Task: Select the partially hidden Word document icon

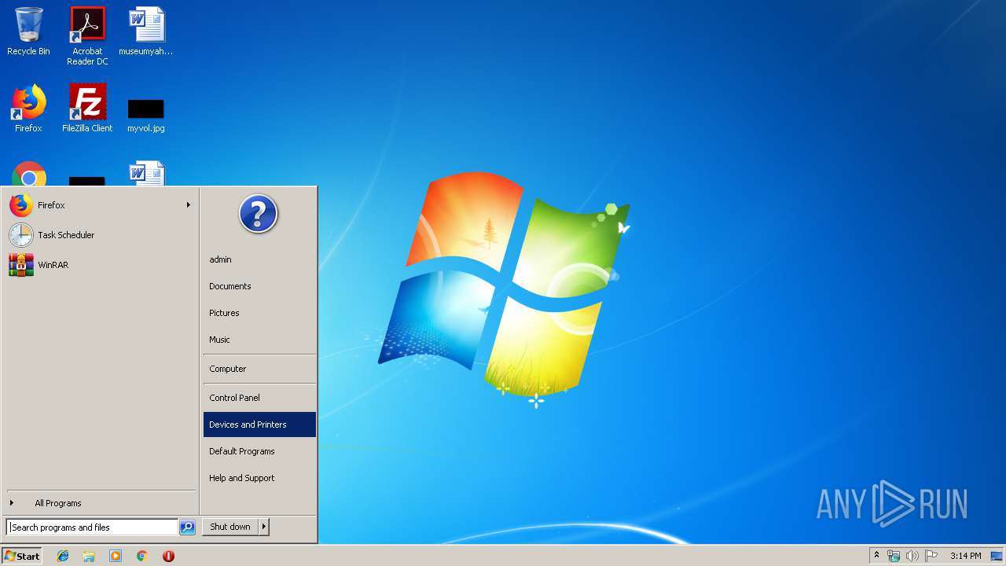Action: pos(147,174)
